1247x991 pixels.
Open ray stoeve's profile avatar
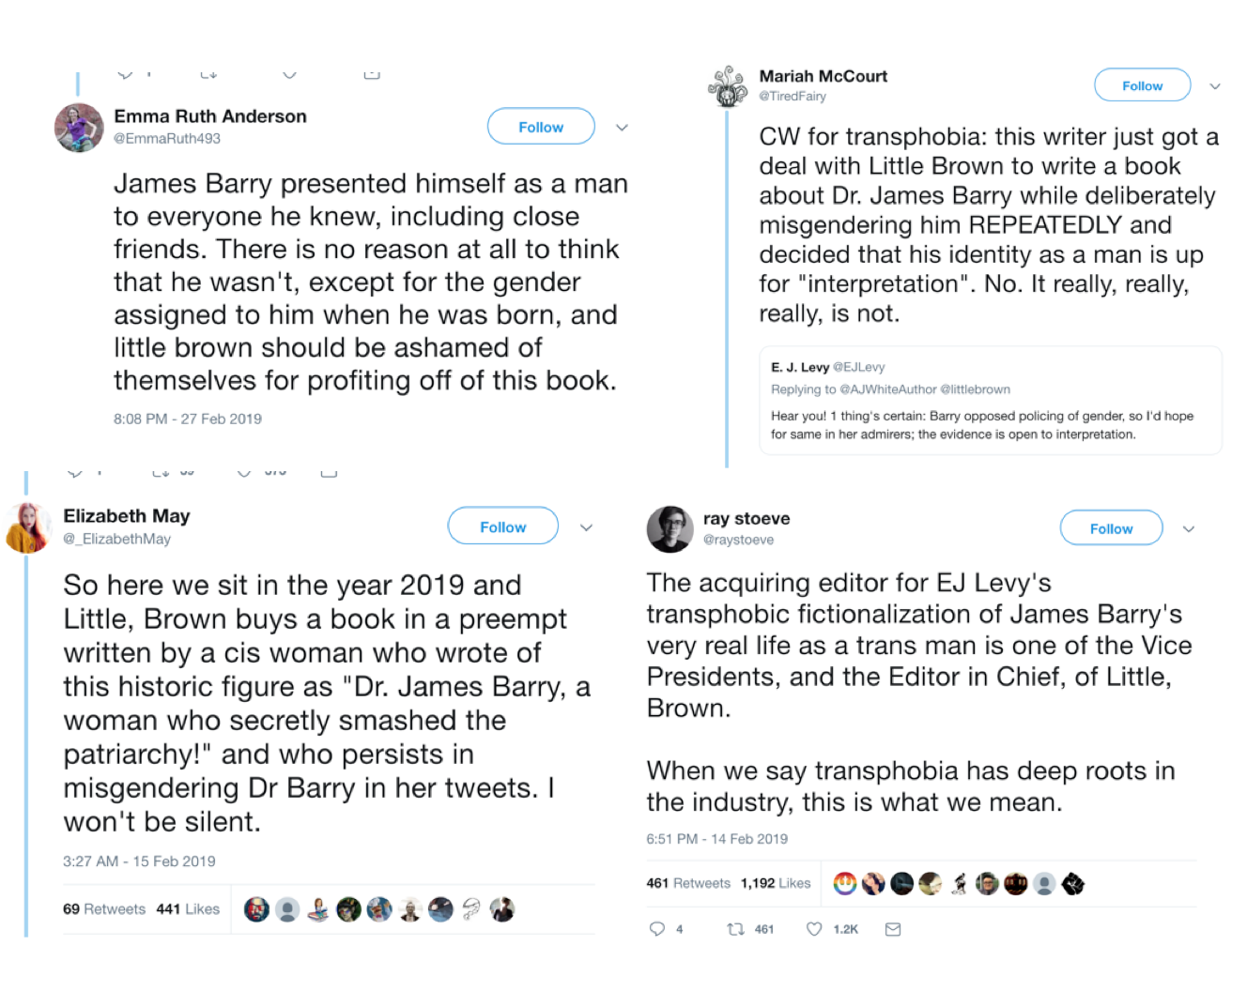pyautogui.click(x=670, y=529)
